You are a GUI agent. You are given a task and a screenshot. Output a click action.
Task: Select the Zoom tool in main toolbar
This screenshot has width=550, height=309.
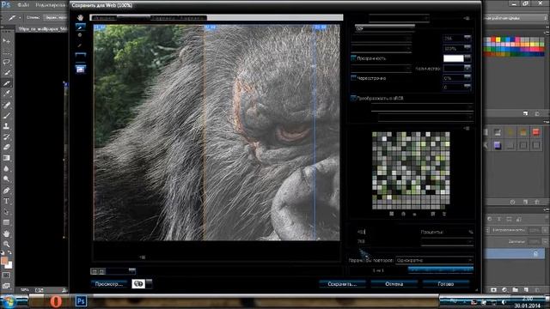coord(6,244)
